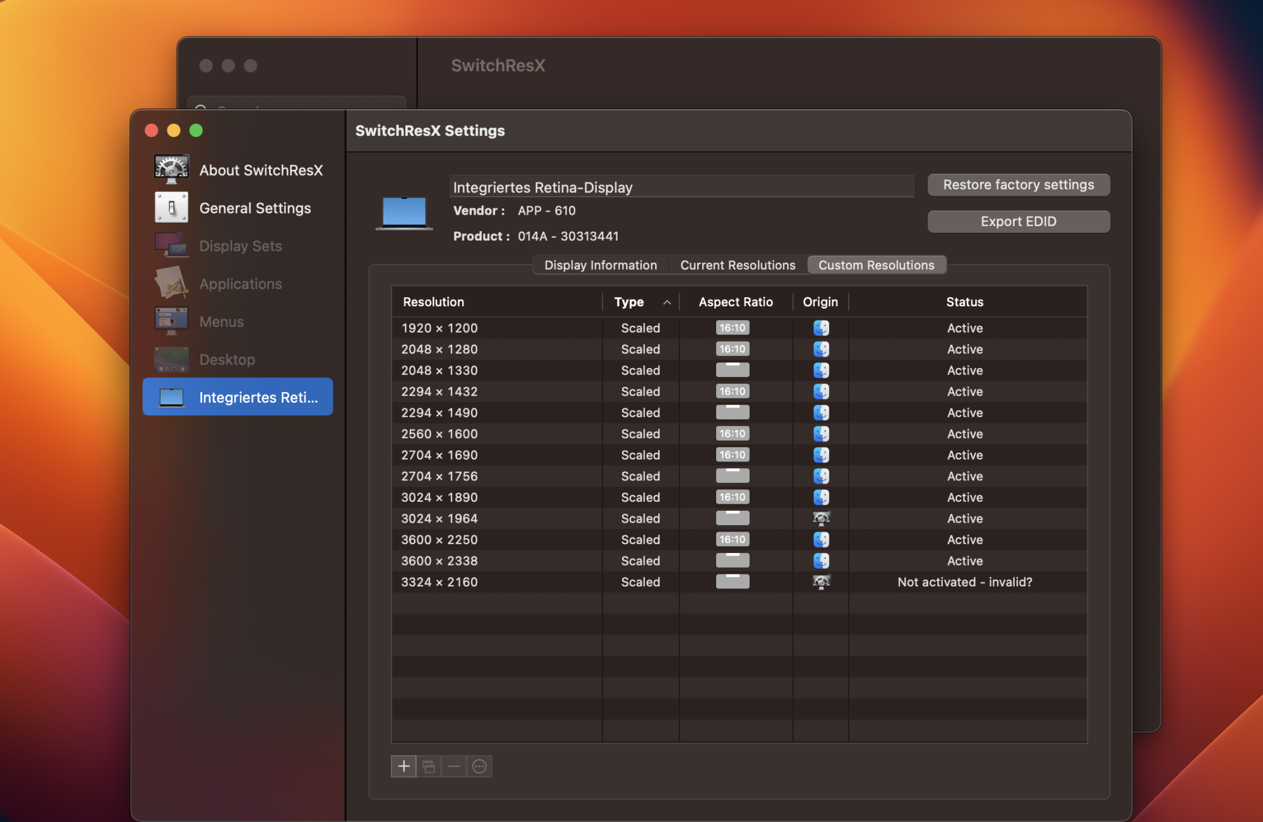Select the 3324 × 2160 resolution row
Viewport: 1263px width, 822px height.
[x=440, y=582]
